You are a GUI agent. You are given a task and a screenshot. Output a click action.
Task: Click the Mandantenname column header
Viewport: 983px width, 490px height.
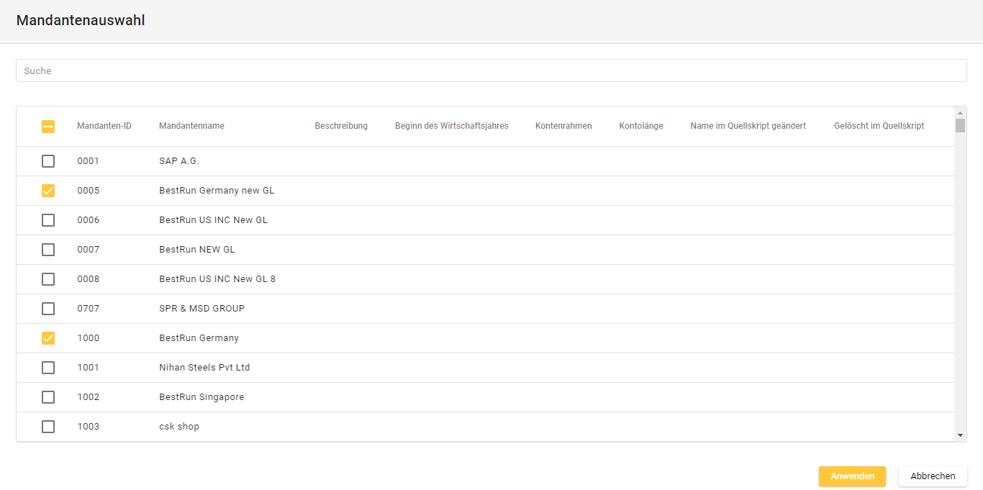click(191, 126)
